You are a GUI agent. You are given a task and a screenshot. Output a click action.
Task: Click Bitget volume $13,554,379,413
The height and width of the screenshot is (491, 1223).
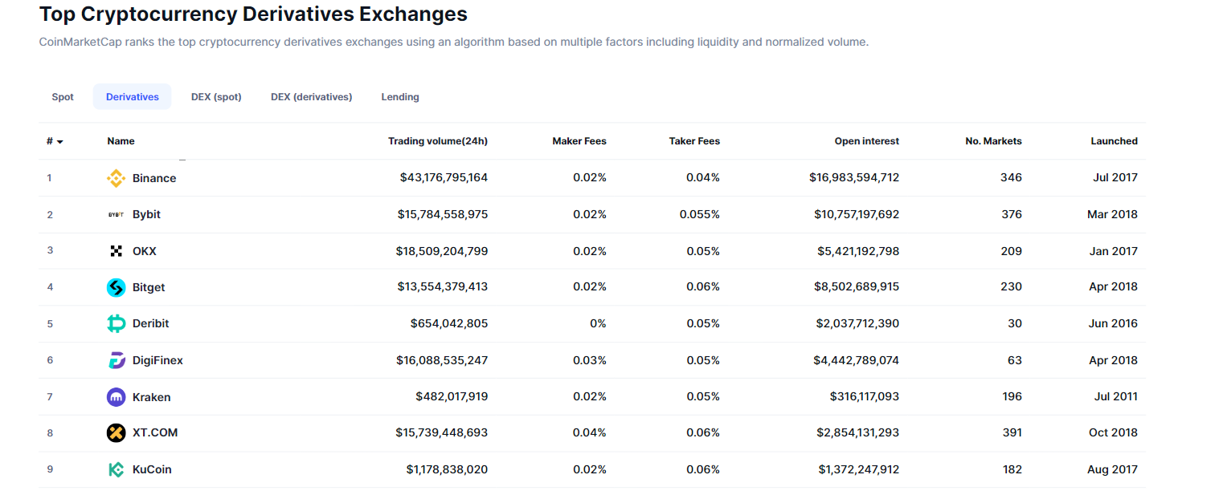coord(443,286)
